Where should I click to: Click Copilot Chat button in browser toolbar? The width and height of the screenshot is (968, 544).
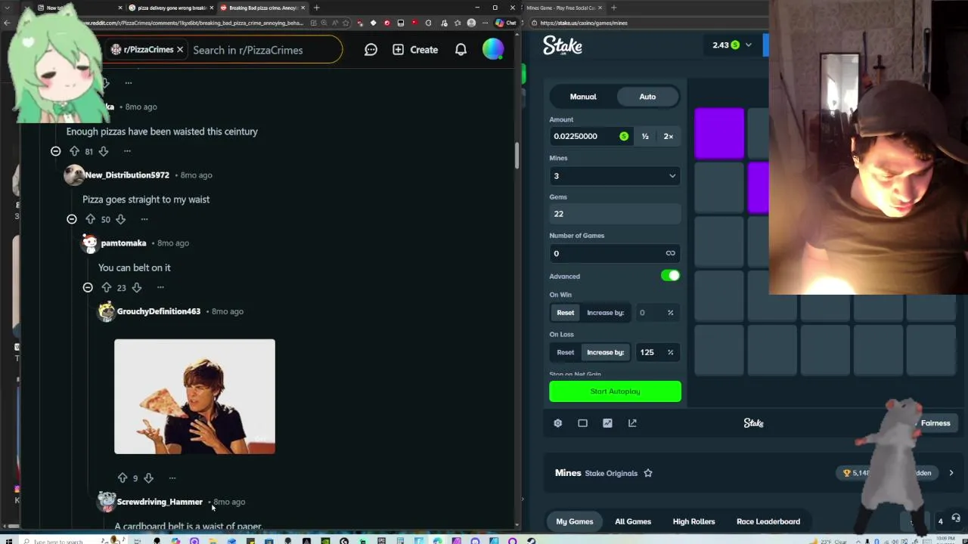(505, 23)
